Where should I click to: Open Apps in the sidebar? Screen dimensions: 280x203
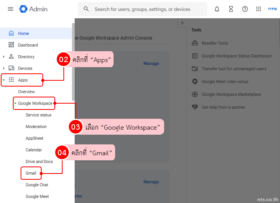coord(23,80)
